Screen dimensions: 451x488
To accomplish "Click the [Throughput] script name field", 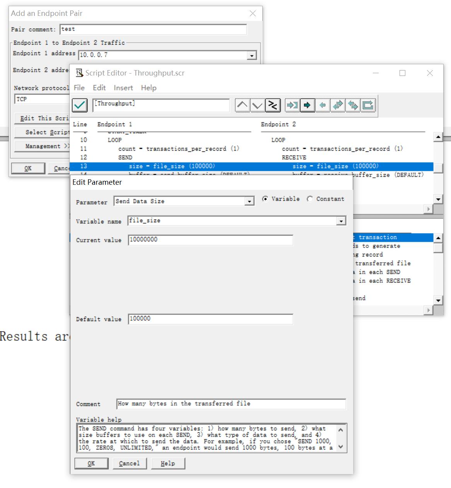I will (x=161, y=105).
